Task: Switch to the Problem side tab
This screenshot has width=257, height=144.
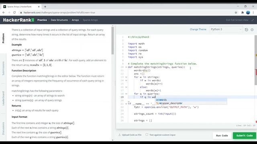Action: (x=3, y=38)
